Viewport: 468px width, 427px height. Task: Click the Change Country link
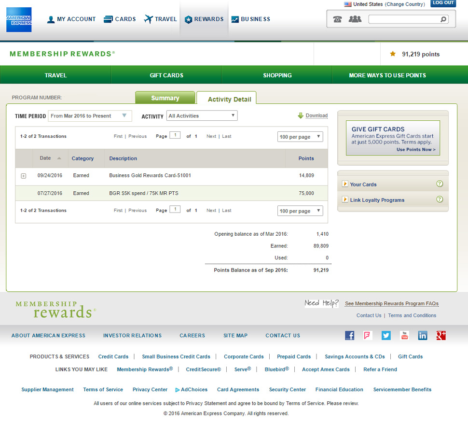(x=405, y=4)
